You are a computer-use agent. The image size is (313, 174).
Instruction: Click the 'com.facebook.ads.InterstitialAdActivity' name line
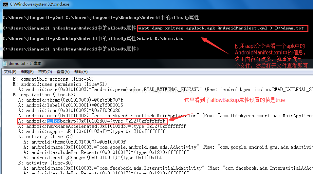[168, 168]
